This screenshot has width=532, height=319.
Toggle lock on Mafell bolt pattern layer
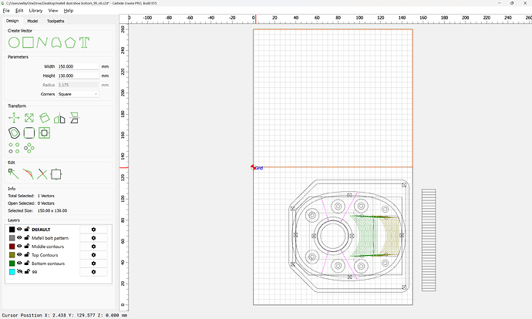[27, 237]
